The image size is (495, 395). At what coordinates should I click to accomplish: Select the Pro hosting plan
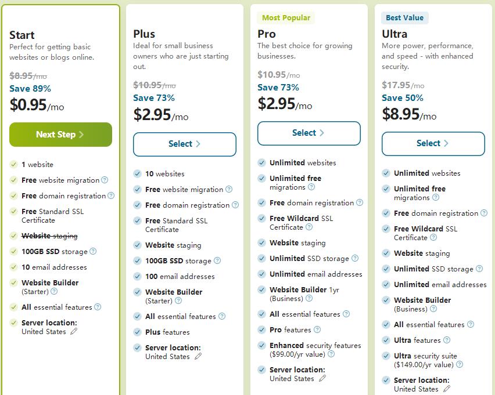tap(309, 133)
